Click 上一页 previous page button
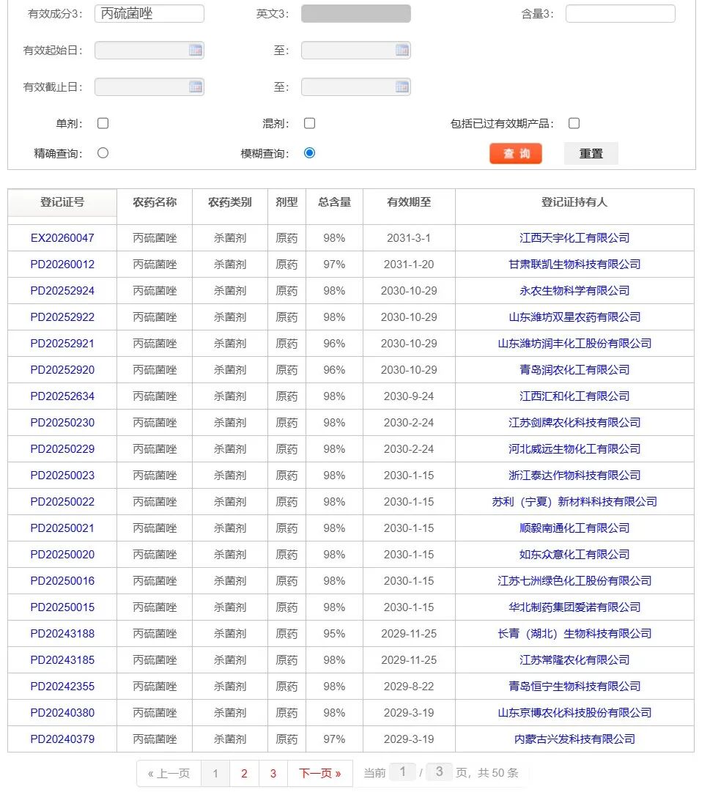The image size is (710, 795). [169, 773]
